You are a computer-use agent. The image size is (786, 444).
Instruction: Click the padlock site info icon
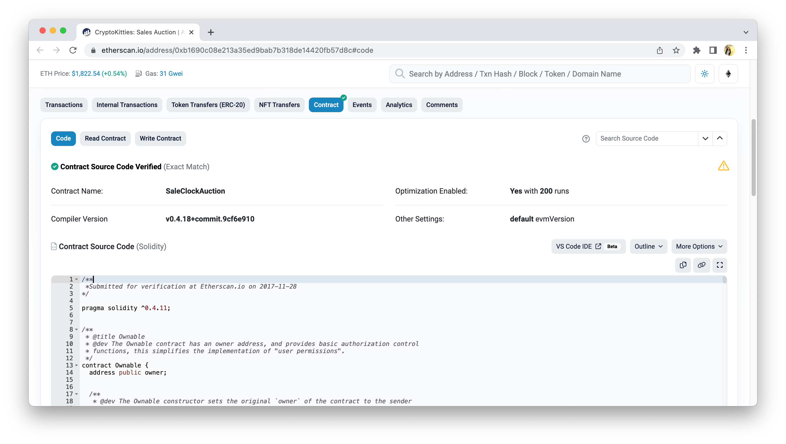click(93, 50)
